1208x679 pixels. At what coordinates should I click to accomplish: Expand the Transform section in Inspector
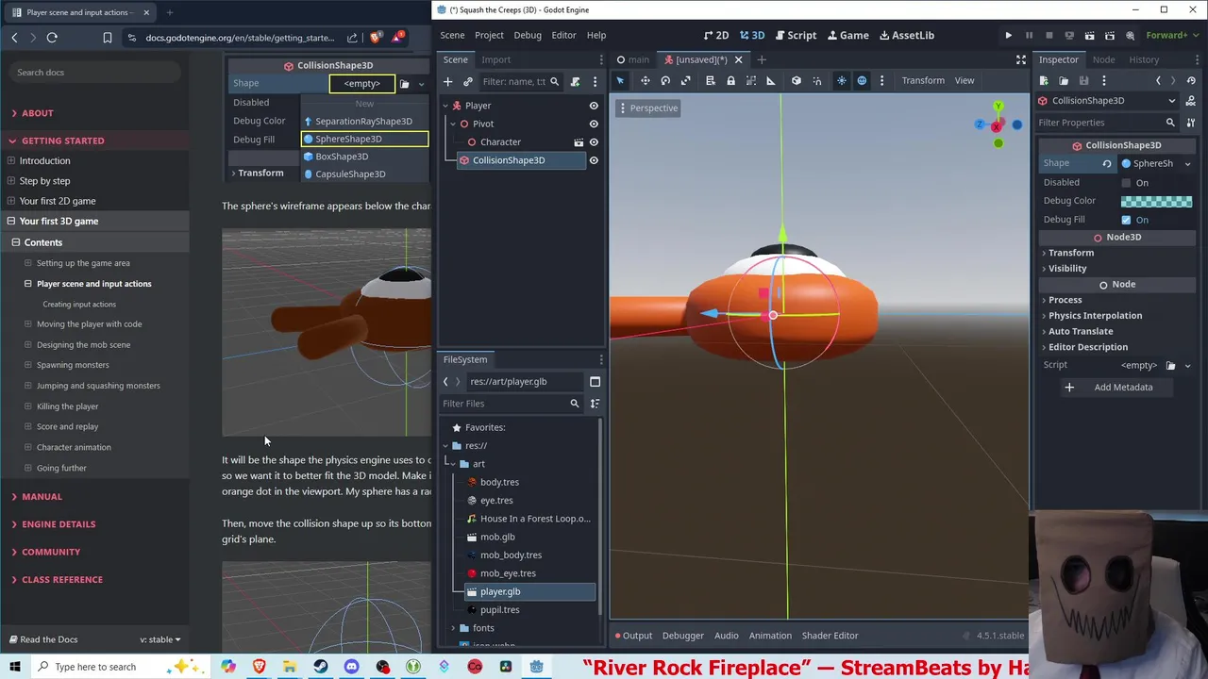click(1071, 253)
